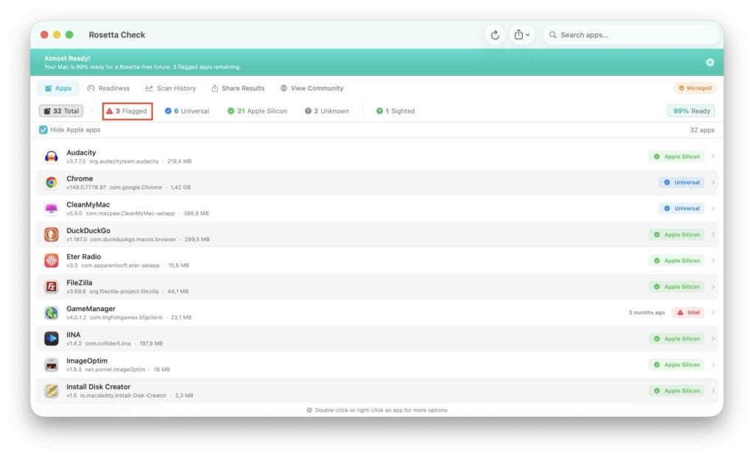Select the Audacity app name
This screenshot has height=457, width=754.
[x=81, y=153]
